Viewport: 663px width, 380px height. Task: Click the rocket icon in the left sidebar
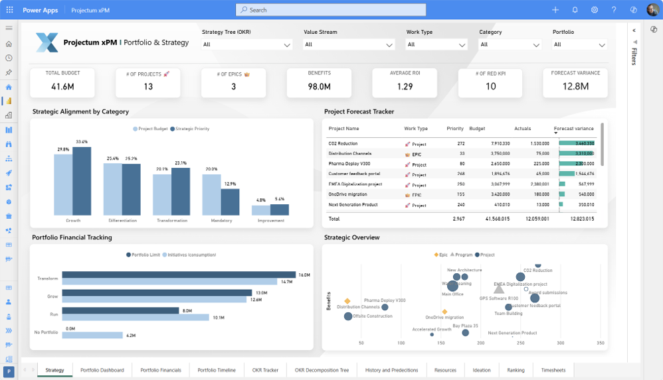[x=9, y=172]
